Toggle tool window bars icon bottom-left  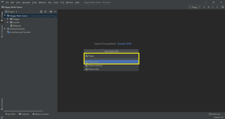2,118
